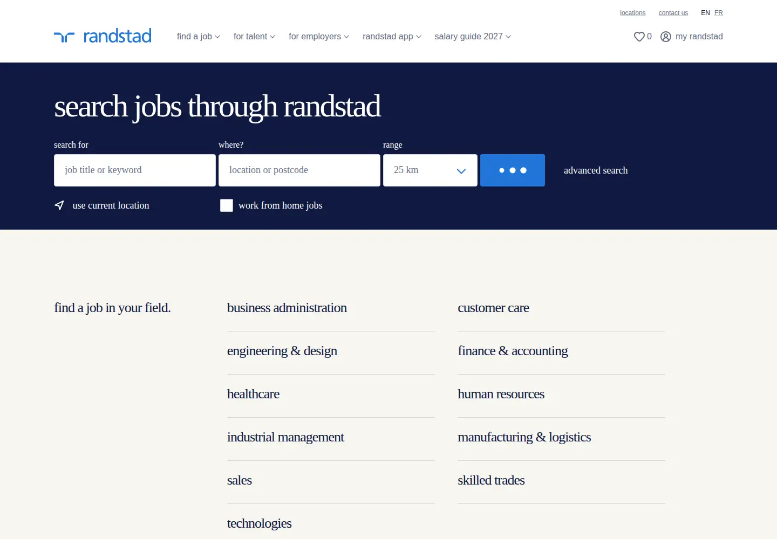The image size is (777, 539).
Task: Open my randstad account link
Action: point(699,37)
